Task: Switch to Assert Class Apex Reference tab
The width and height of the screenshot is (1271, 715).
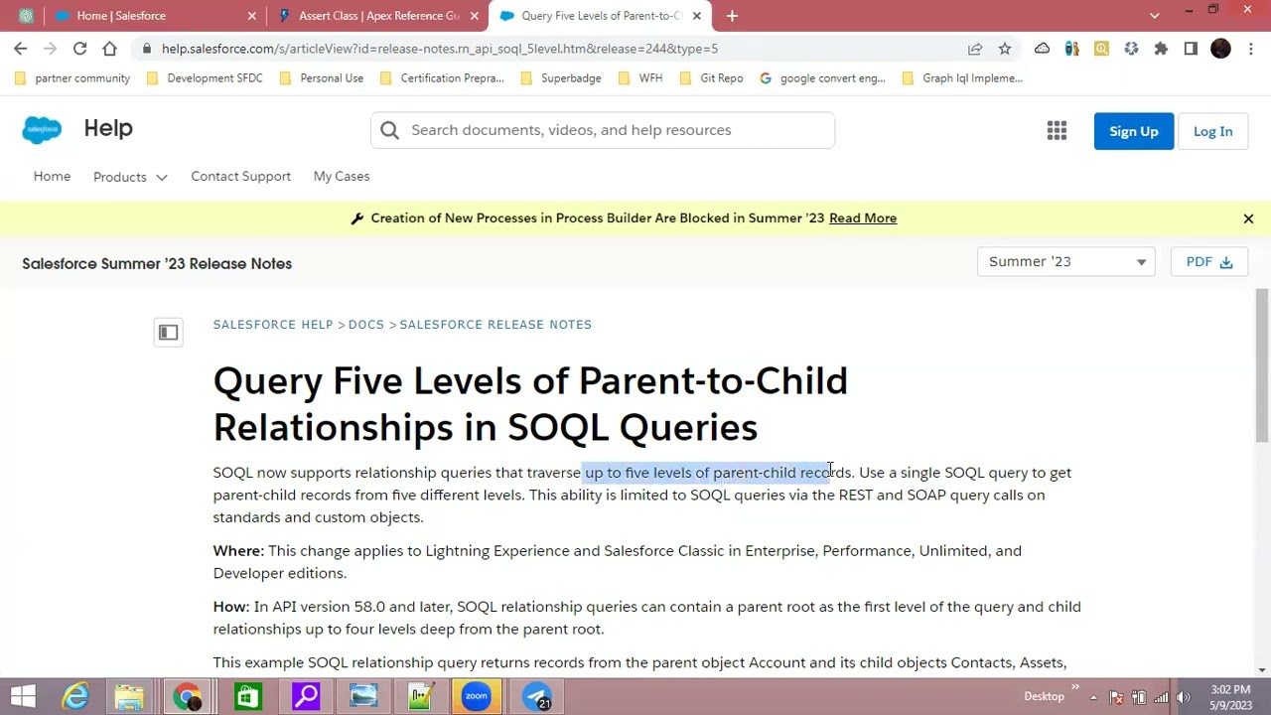Action: pyautogui.click(x=378, y=16)
